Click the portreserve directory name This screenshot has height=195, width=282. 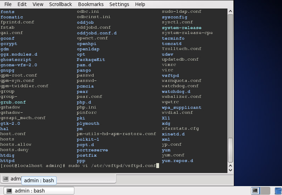coord(92,150)
